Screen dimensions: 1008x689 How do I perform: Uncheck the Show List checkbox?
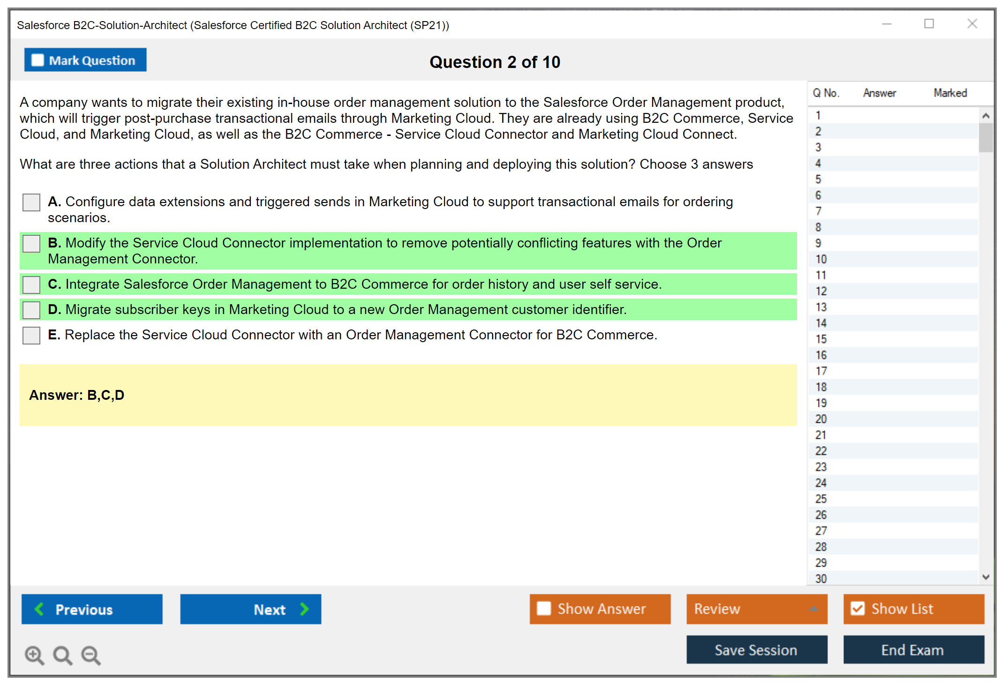click(858, 608)
